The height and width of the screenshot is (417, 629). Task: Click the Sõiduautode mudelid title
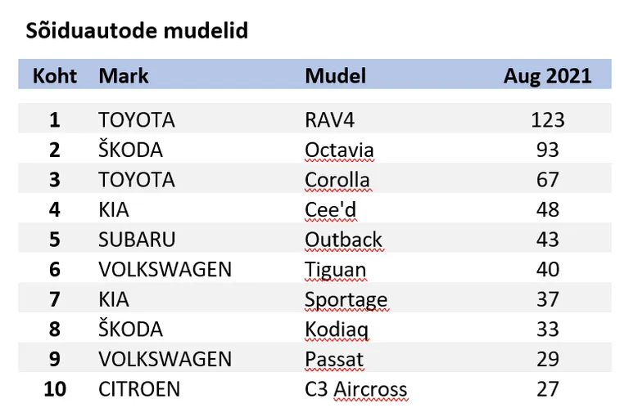tap(137, 31)
